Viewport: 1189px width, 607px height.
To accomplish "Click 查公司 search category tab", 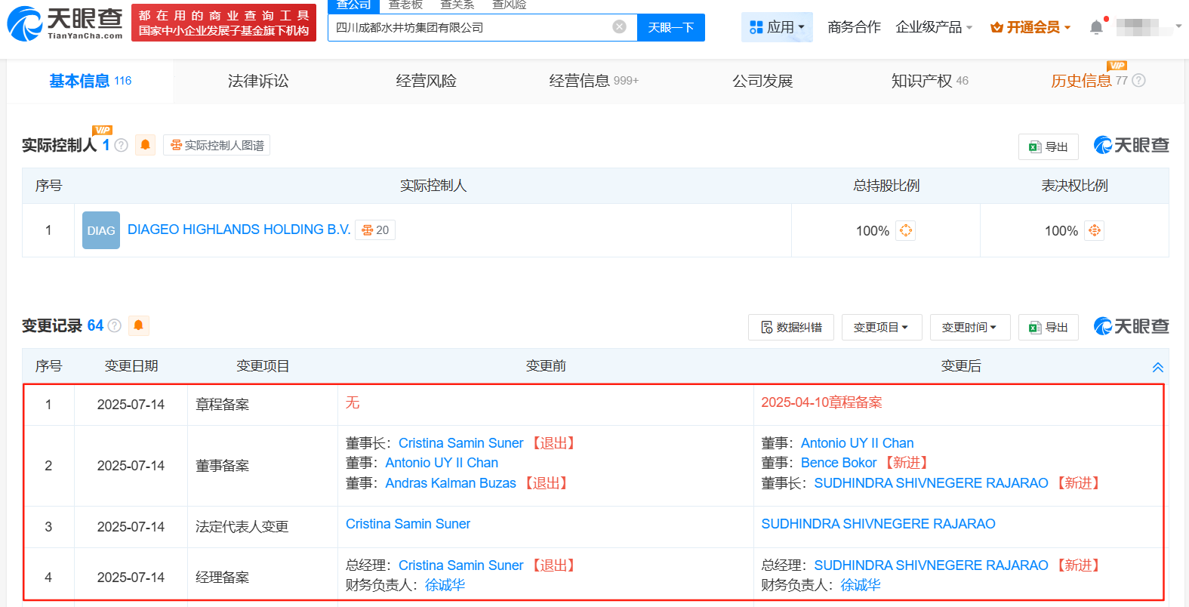I will pos(353,5).
